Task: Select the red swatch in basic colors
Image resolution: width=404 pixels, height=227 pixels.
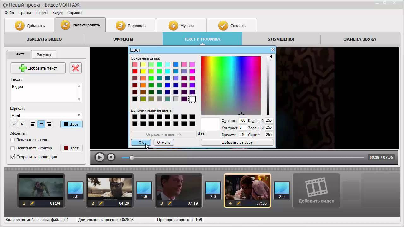Action: pos(135,71)
